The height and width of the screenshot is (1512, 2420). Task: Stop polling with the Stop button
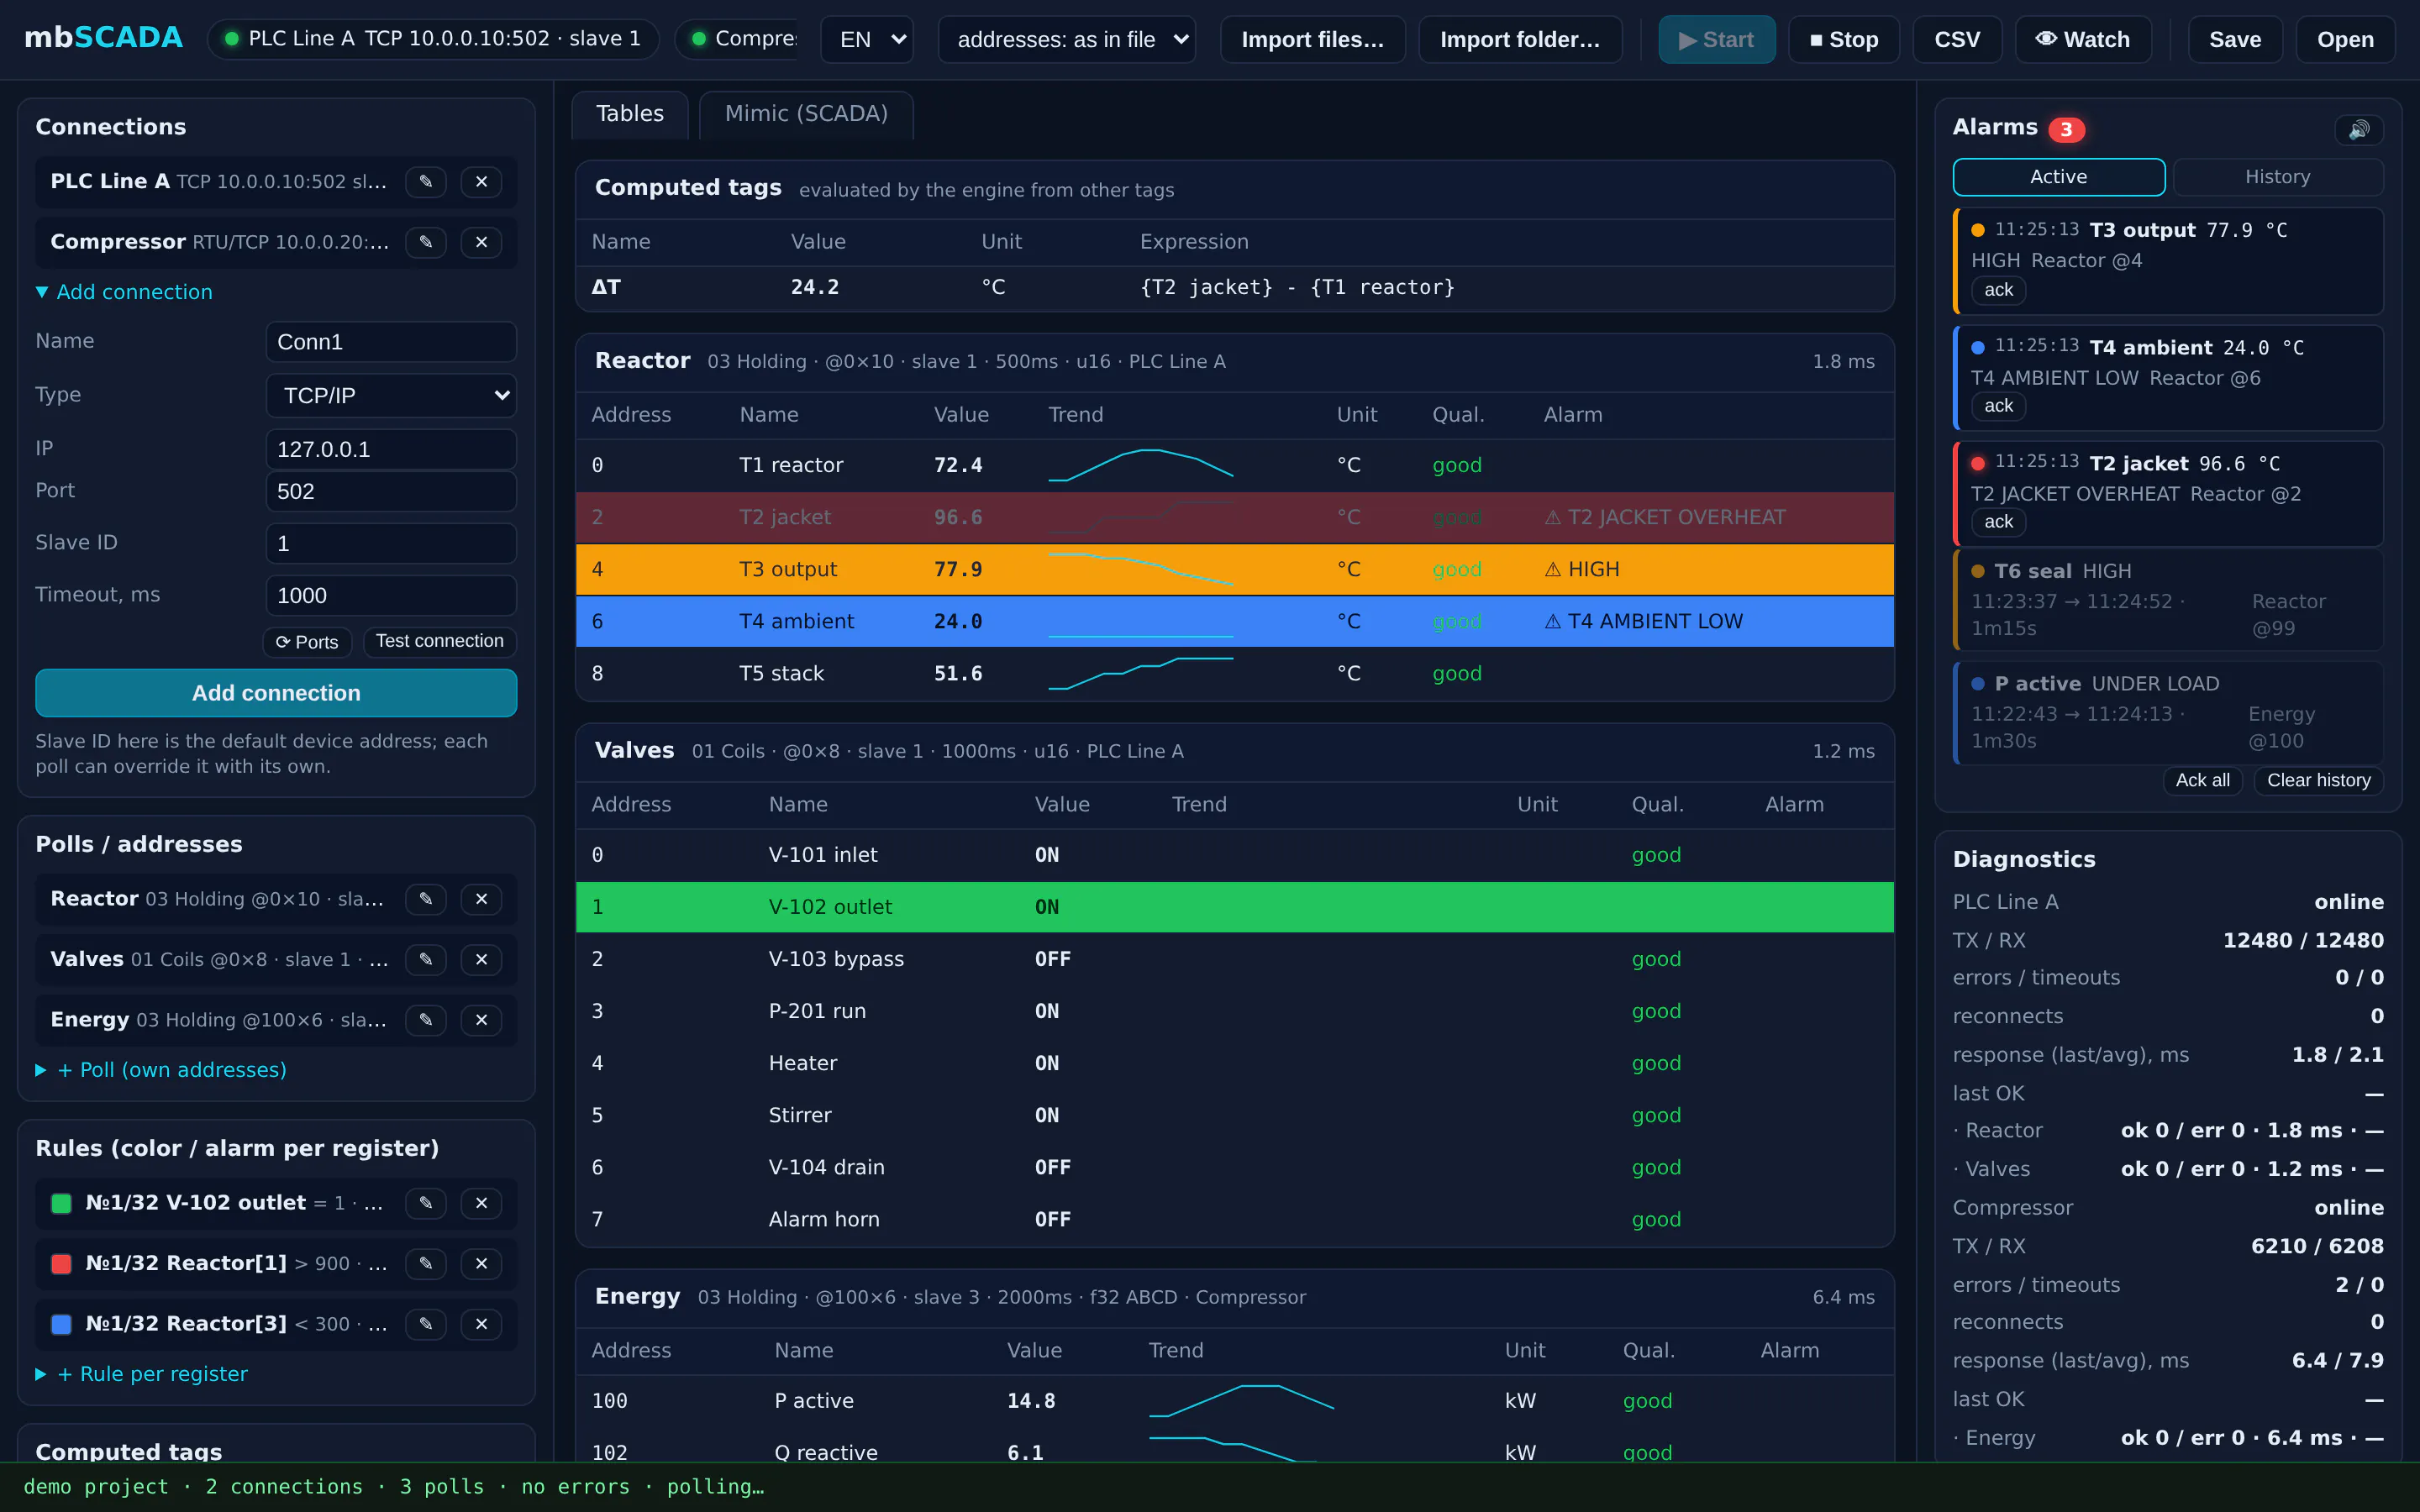(x=1844, y=40)
